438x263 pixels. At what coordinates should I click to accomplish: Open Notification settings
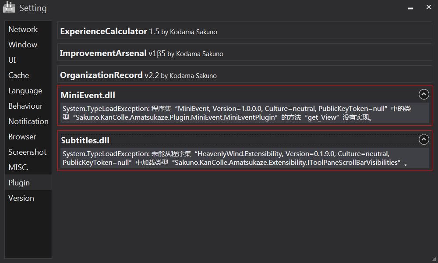[x=28, y=121]
